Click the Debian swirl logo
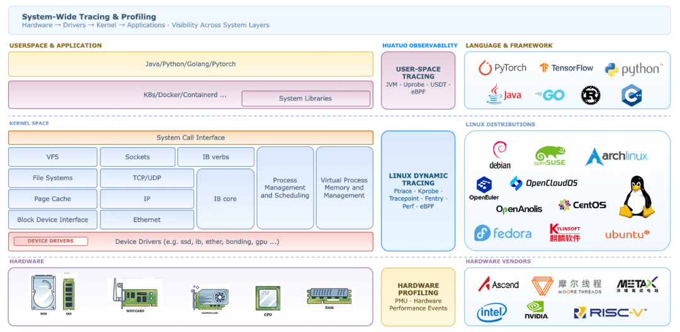 [500, 155]
